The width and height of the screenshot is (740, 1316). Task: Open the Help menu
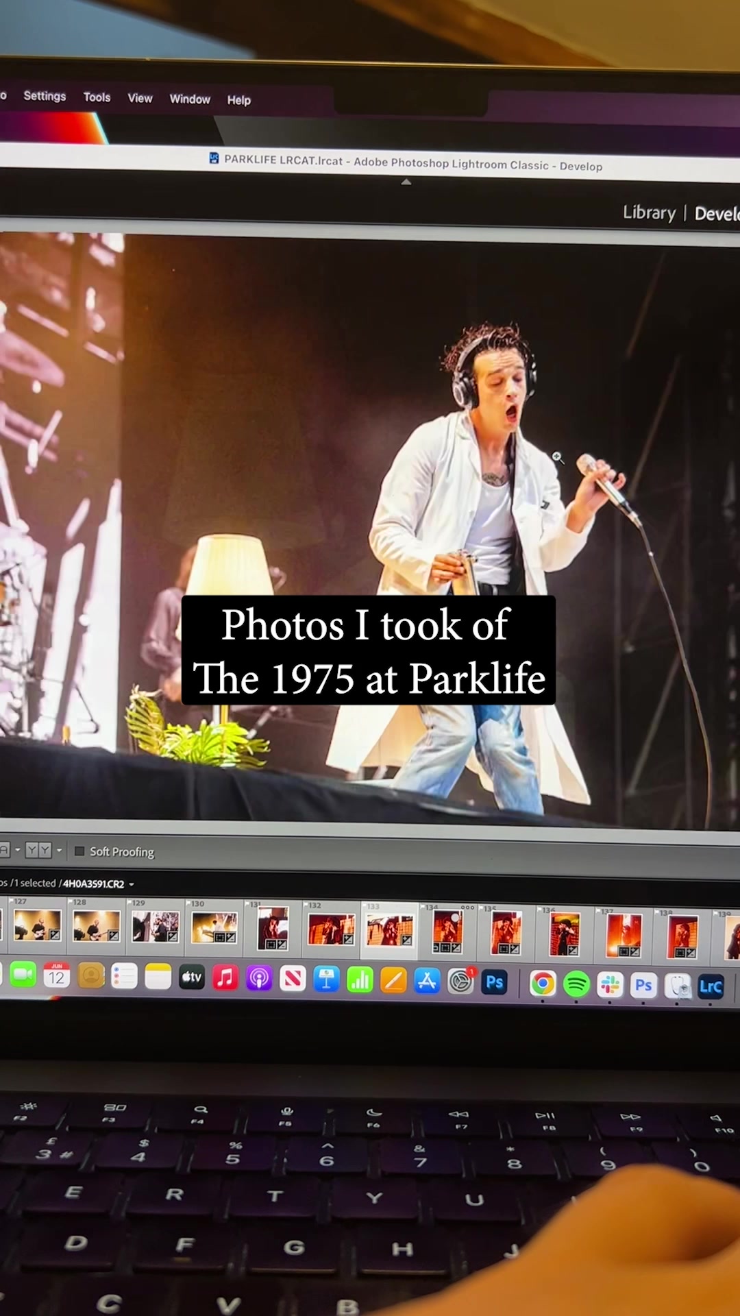click(238, 100)
